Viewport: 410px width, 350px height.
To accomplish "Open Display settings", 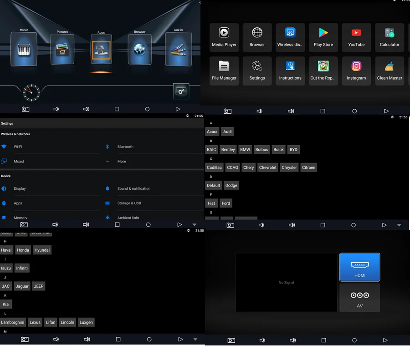I will tap(51, 188).
